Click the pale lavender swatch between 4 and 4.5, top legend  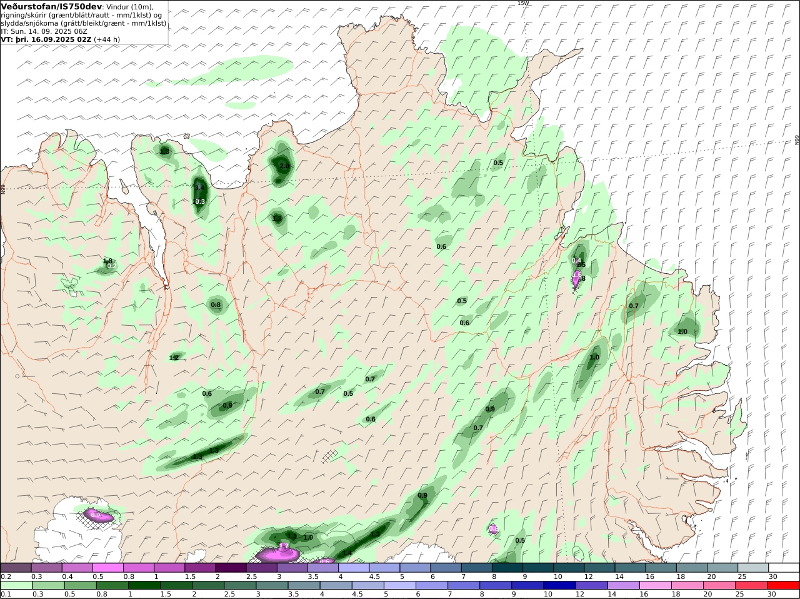tap(354, 568)
